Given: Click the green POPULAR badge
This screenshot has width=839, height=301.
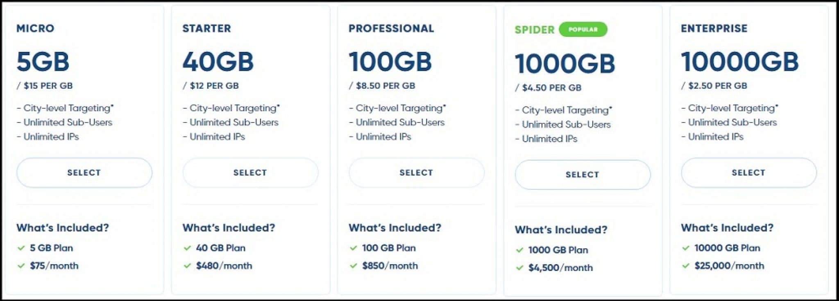Looking at the screenshot, I should click(583, 29).
